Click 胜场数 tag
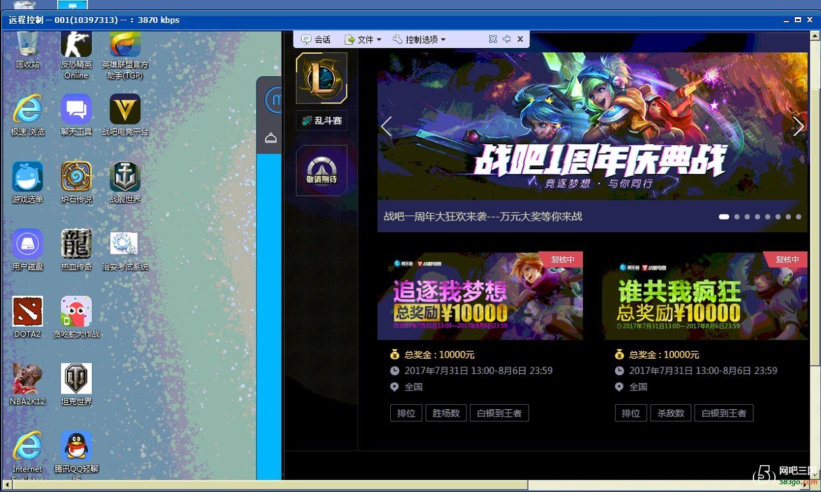Viewport: 821px width, 492px height. tap(446, 413)
